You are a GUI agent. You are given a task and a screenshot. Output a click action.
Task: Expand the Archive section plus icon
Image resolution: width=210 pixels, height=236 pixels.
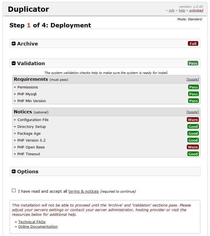[14, 44]
